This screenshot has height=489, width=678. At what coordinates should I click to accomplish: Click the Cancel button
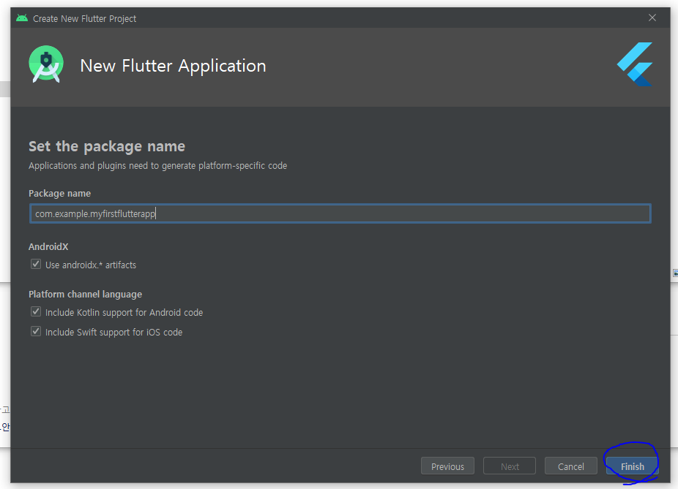(571, 466)
